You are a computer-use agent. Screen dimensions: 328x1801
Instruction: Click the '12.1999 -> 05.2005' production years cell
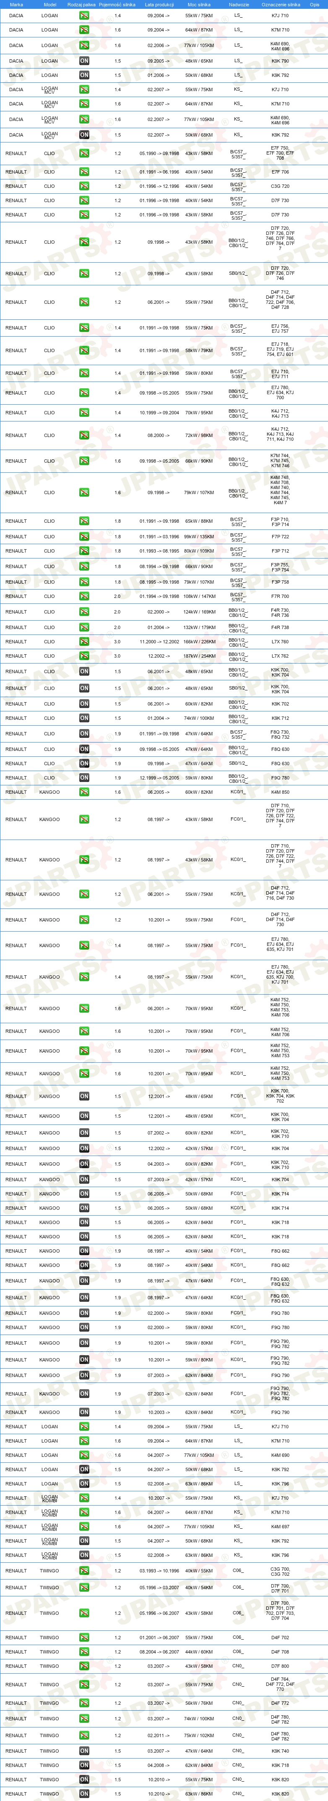[x=159, y=777]
